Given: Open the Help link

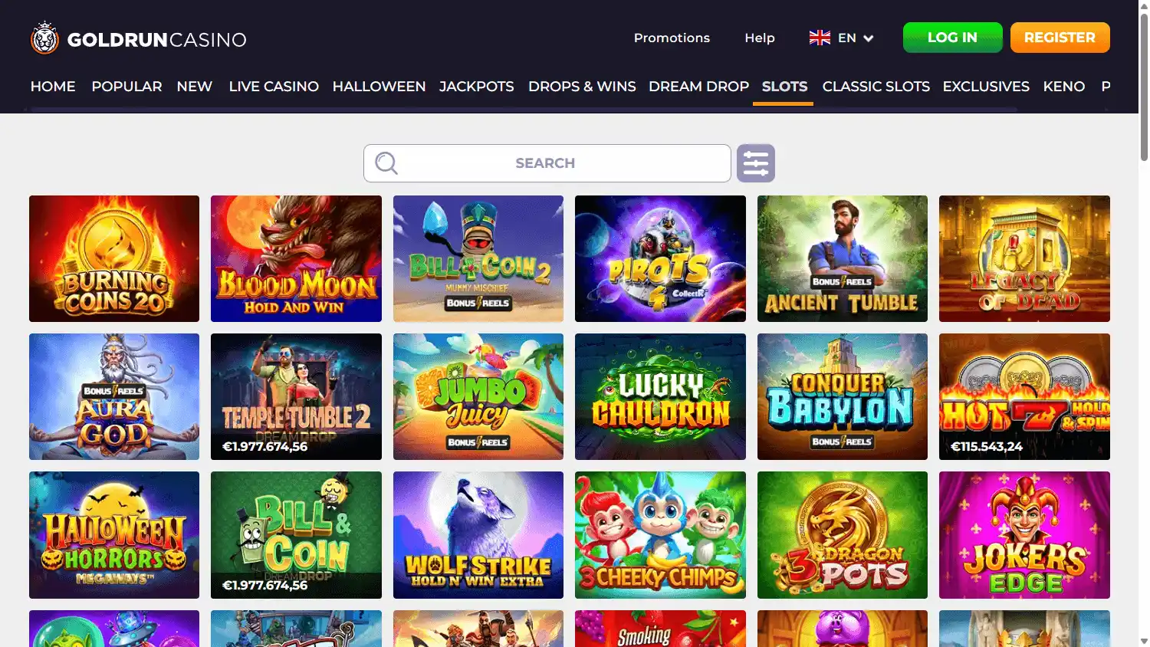Looking at the screenshot, I should pyautogui.click(x=760, y=38).
